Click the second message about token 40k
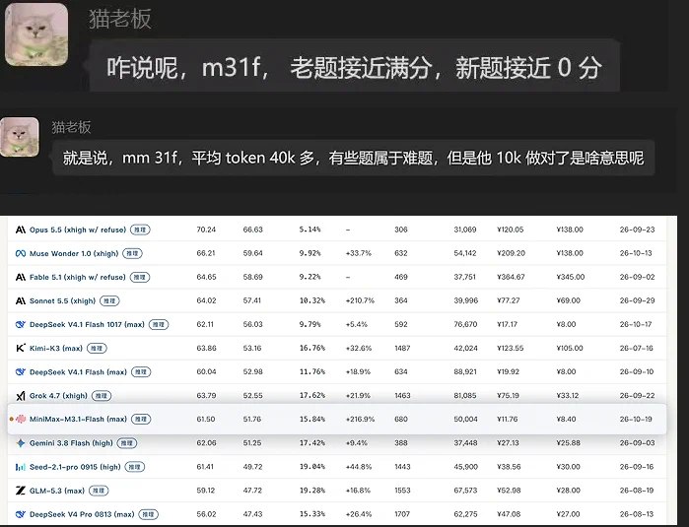The image size is (689, 527). click(353, 158)
